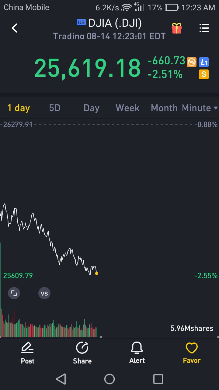Tap the orange circular badge beside price change
The image size is (219, 390).
point(192,62)
